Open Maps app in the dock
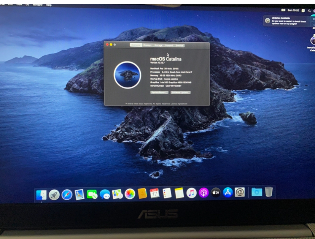The height and width of the screenshot is (239, 315). click(x=117, y=194)
